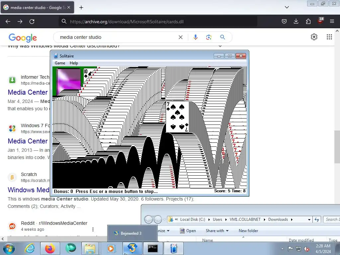Open the Pocket save icon in Firefox

click(x=284, y=21)
